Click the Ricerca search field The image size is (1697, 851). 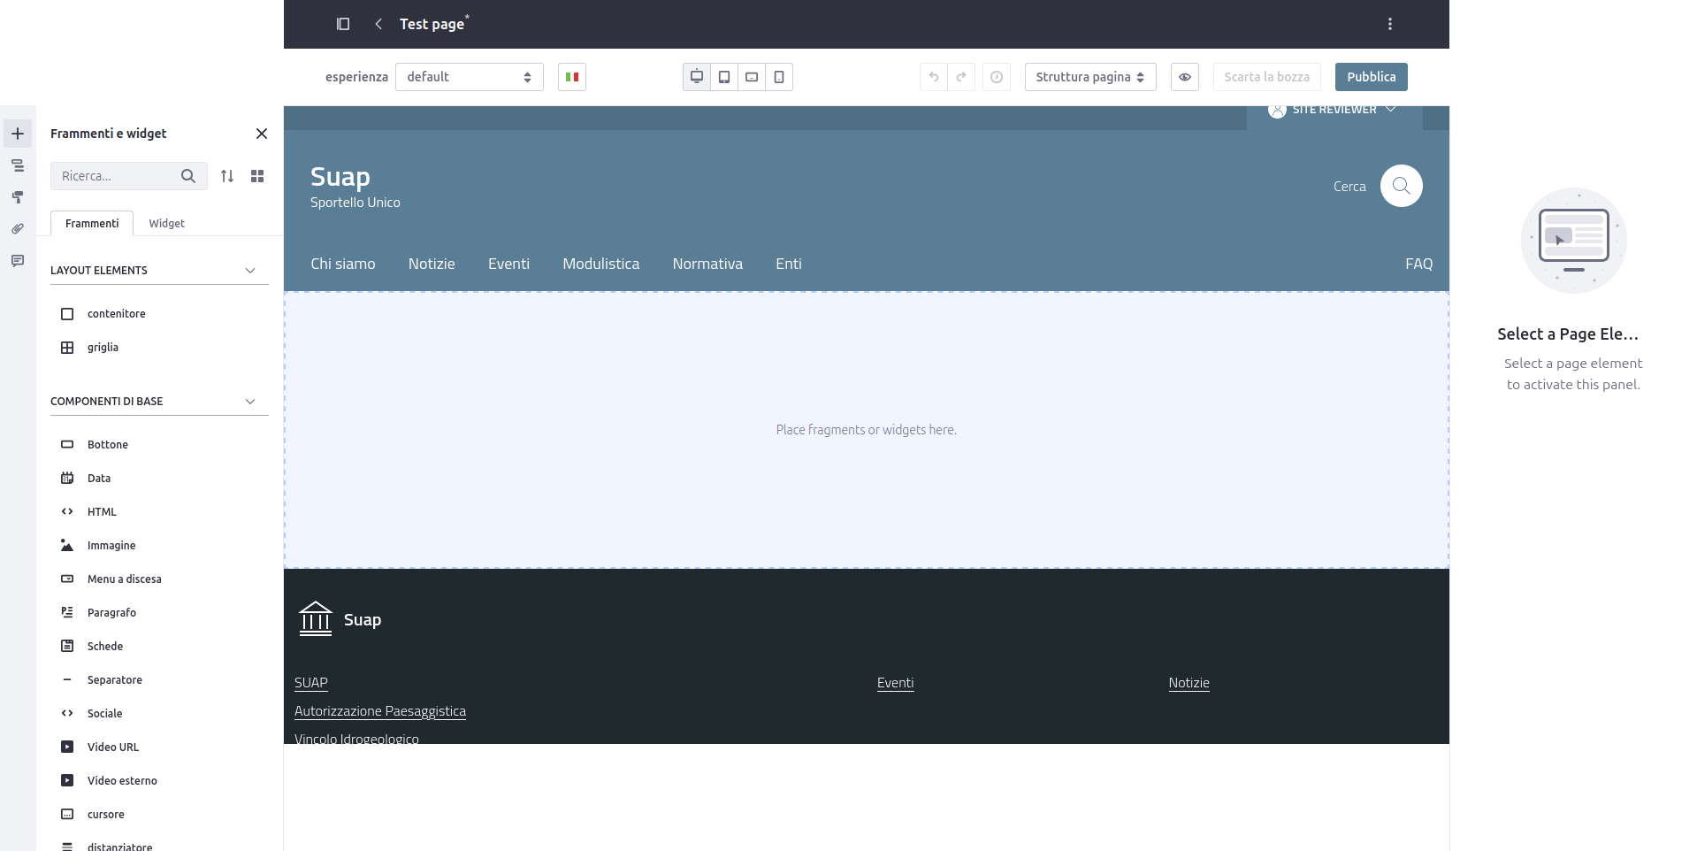(115, 176)
